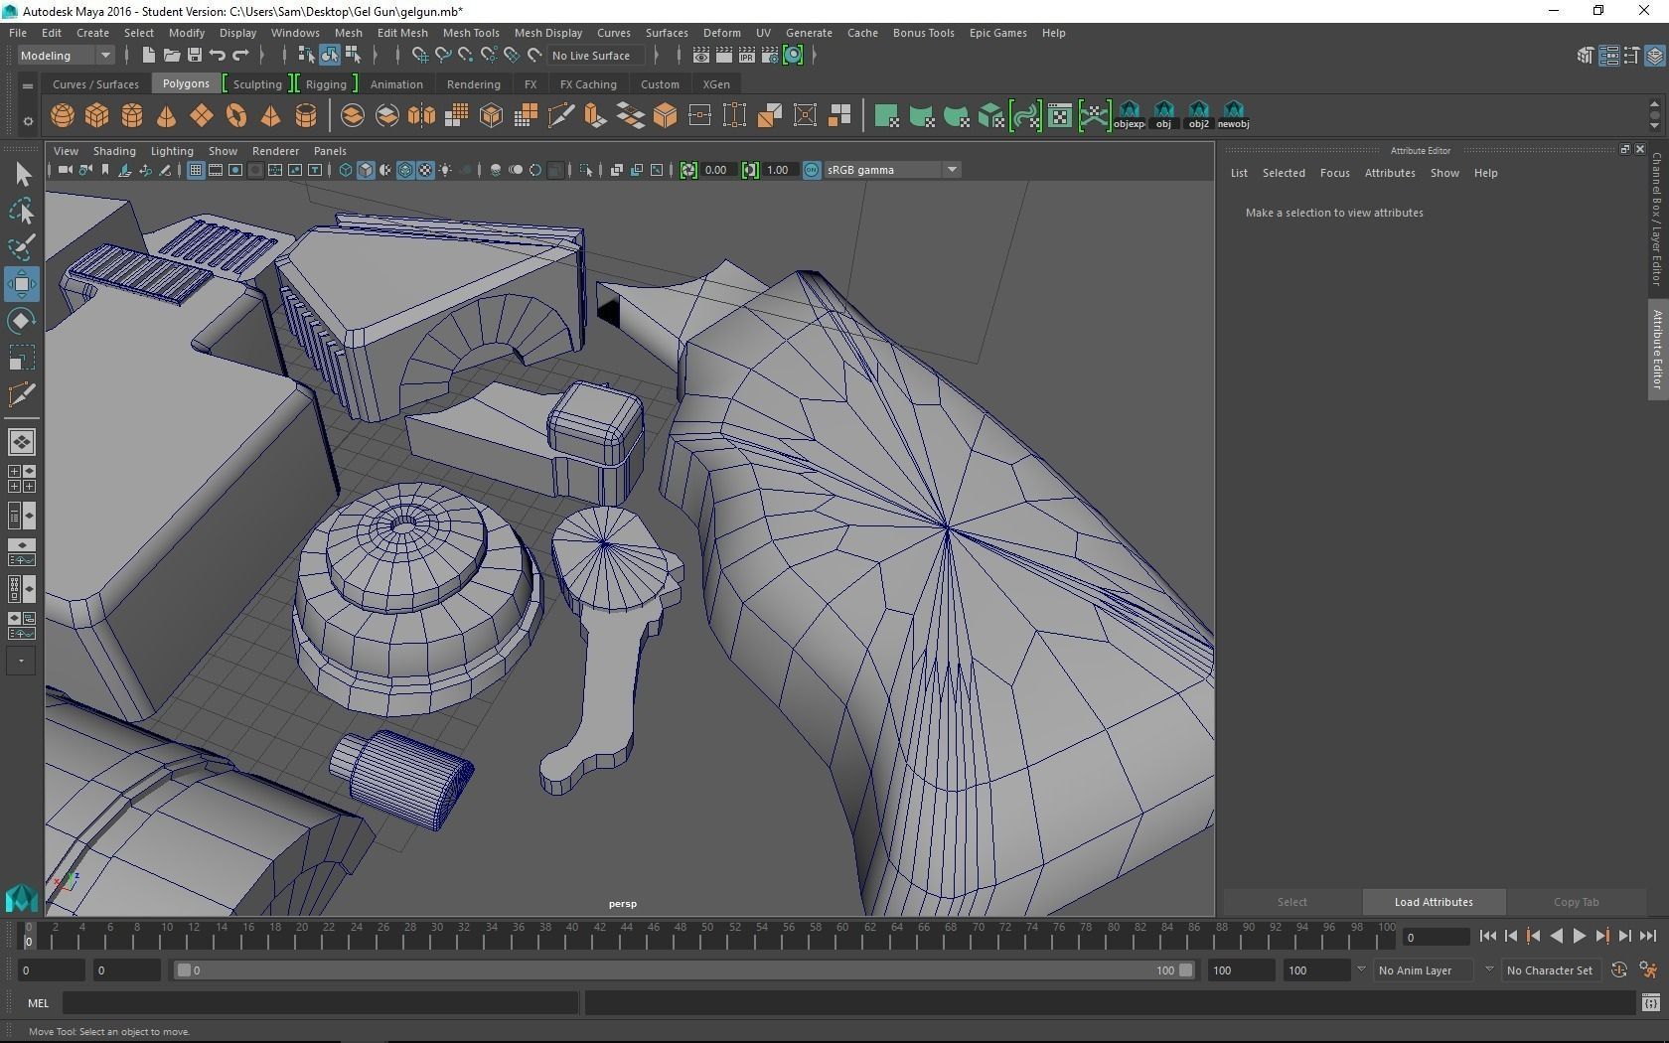The image size is (1669, 1043).
Task: Click the Mirror Geometry shelf icon
Action: click(422, 116)
